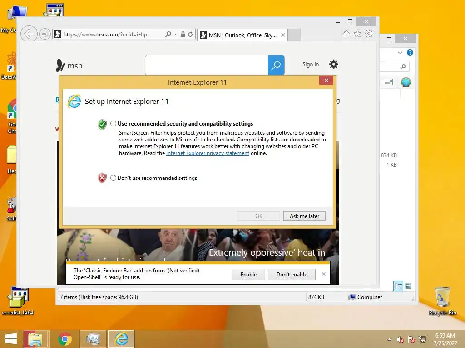Click the search magnifier in address bar

168,34
